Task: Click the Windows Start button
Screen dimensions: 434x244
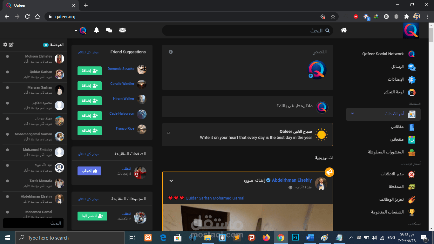Action: (8, 238)
